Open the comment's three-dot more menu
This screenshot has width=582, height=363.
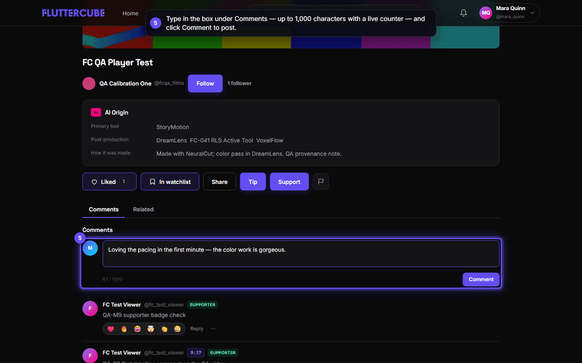click(x=213, y=329)
